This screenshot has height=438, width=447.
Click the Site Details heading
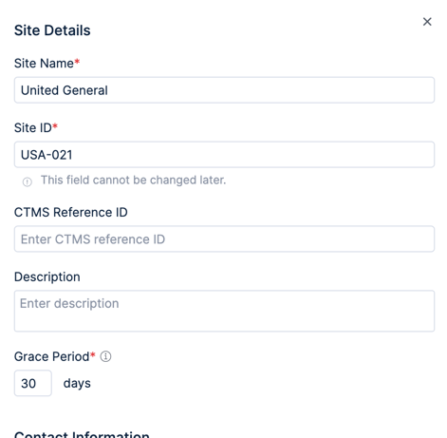click(x=52, y=30)
